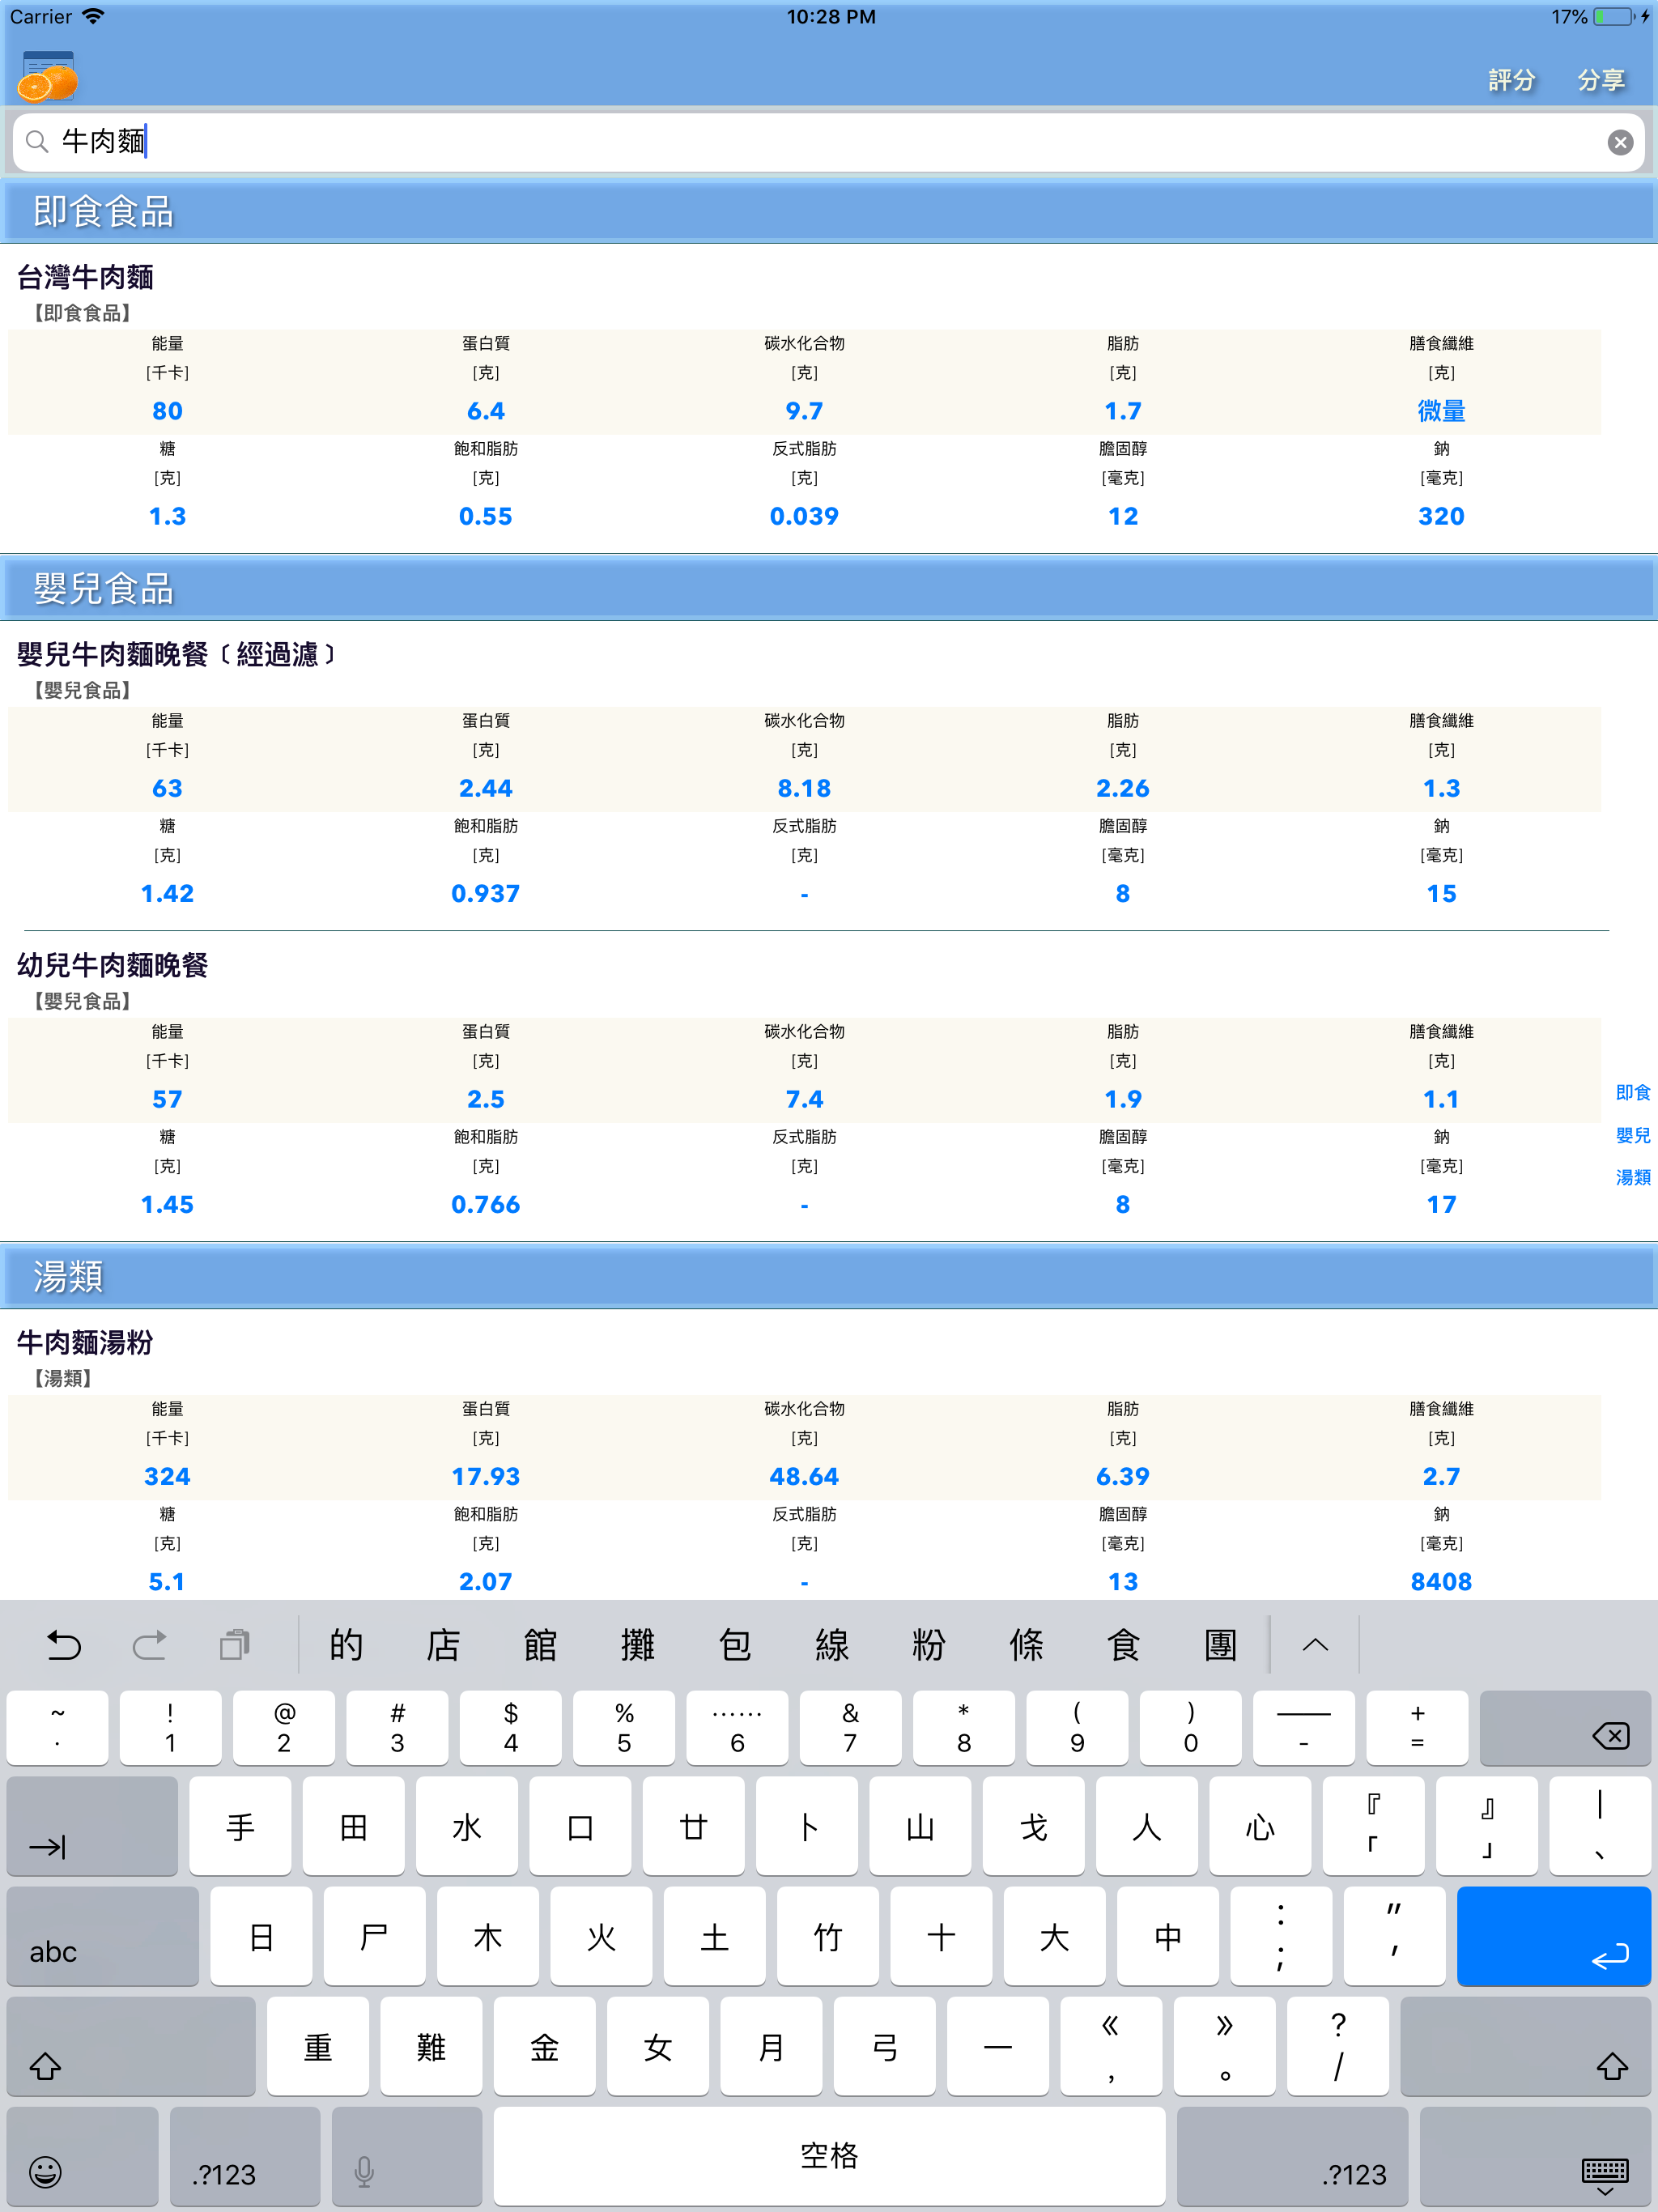This screenshot has width=1658, height=2212.
Task: Choose candidate word 團
Action: click(x=1220, y=1644)
